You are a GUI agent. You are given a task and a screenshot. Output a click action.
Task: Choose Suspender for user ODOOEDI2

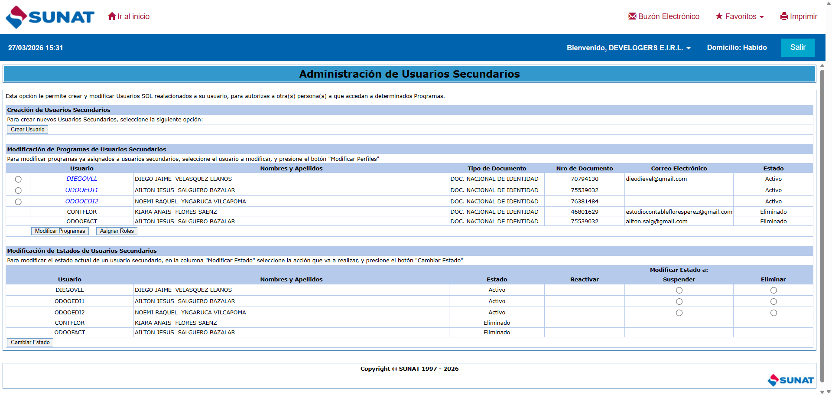point(679,313)
